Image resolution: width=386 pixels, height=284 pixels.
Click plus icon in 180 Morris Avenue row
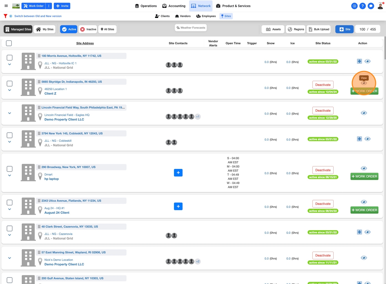[359, 61]
